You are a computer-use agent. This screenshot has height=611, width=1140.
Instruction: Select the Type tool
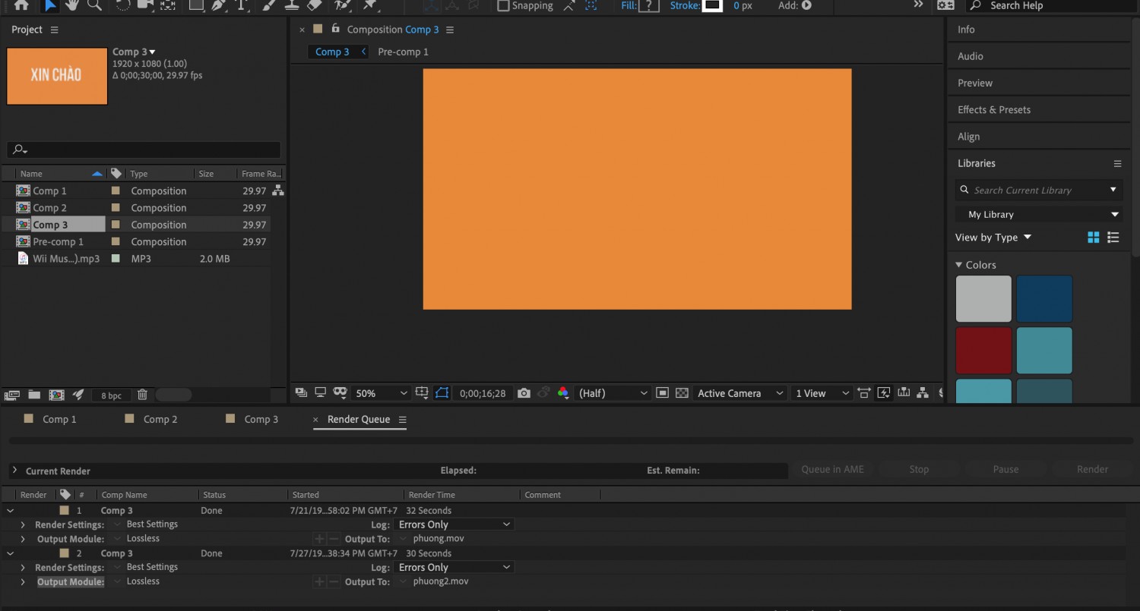tap(242, 5)
